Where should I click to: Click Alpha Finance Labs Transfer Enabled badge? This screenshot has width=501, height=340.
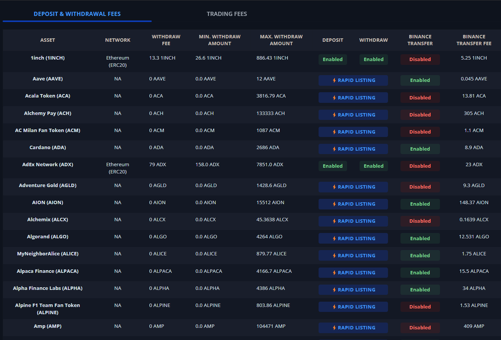[x=420, y=290]
